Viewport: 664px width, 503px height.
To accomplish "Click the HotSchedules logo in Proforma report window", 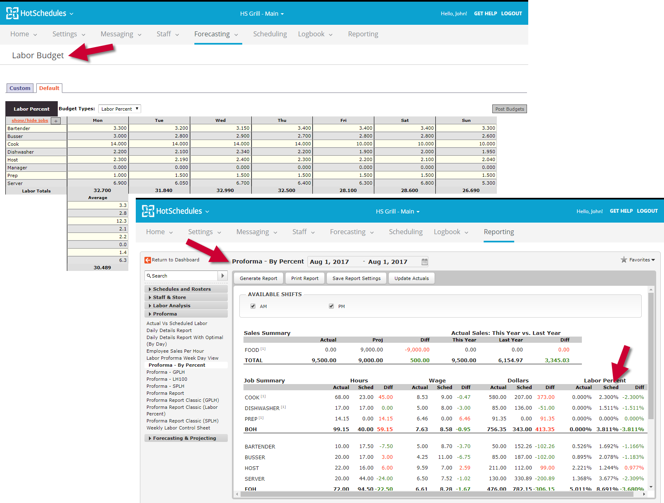I will [x=172, y=211].
